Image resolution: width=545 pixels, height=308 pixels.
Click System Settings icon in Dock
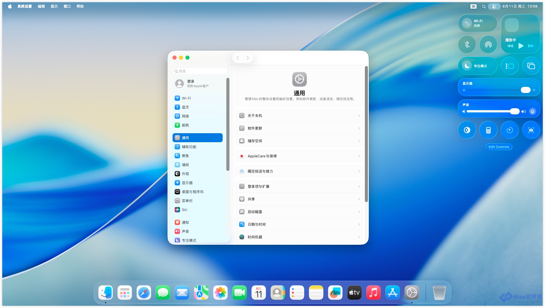point(412,293)
